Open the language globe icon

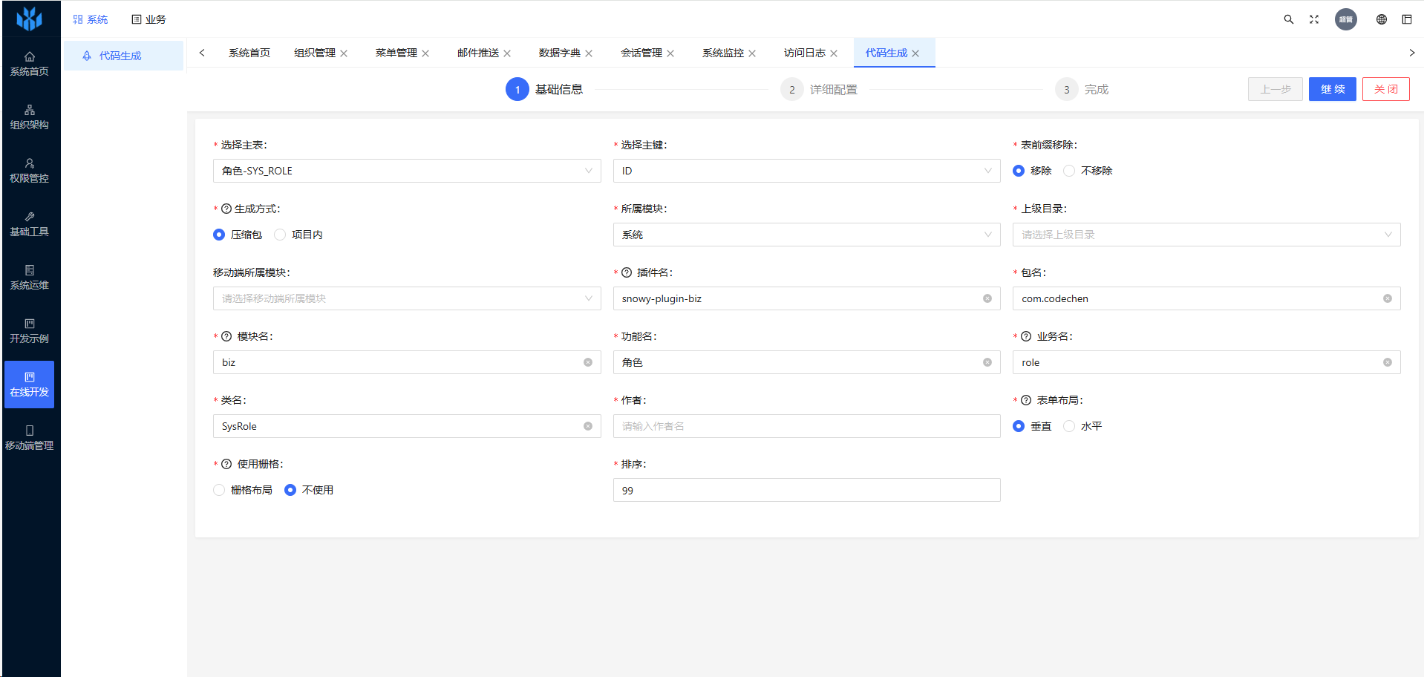coord(1382,19)
